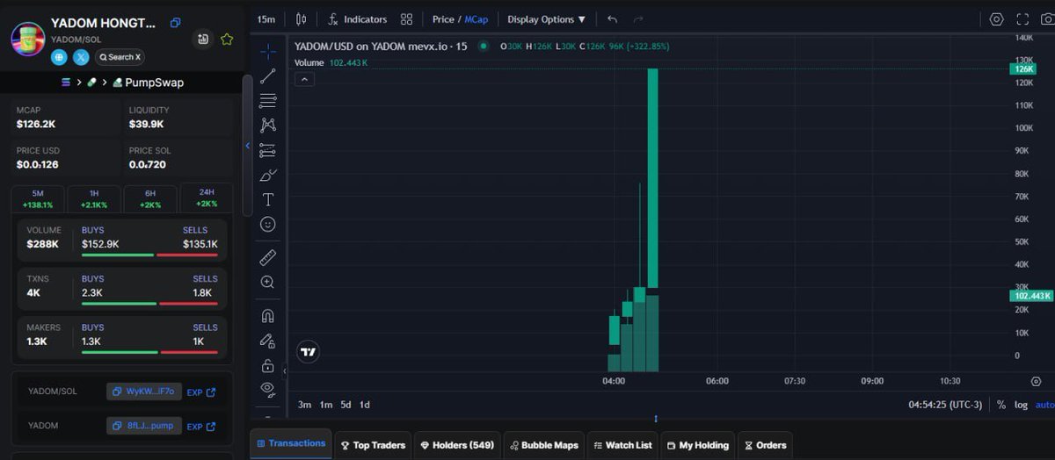This screenshot has width=1055, height=460.
Task: Click the Solana chain icon in breadcrumb
Action: 65,82
